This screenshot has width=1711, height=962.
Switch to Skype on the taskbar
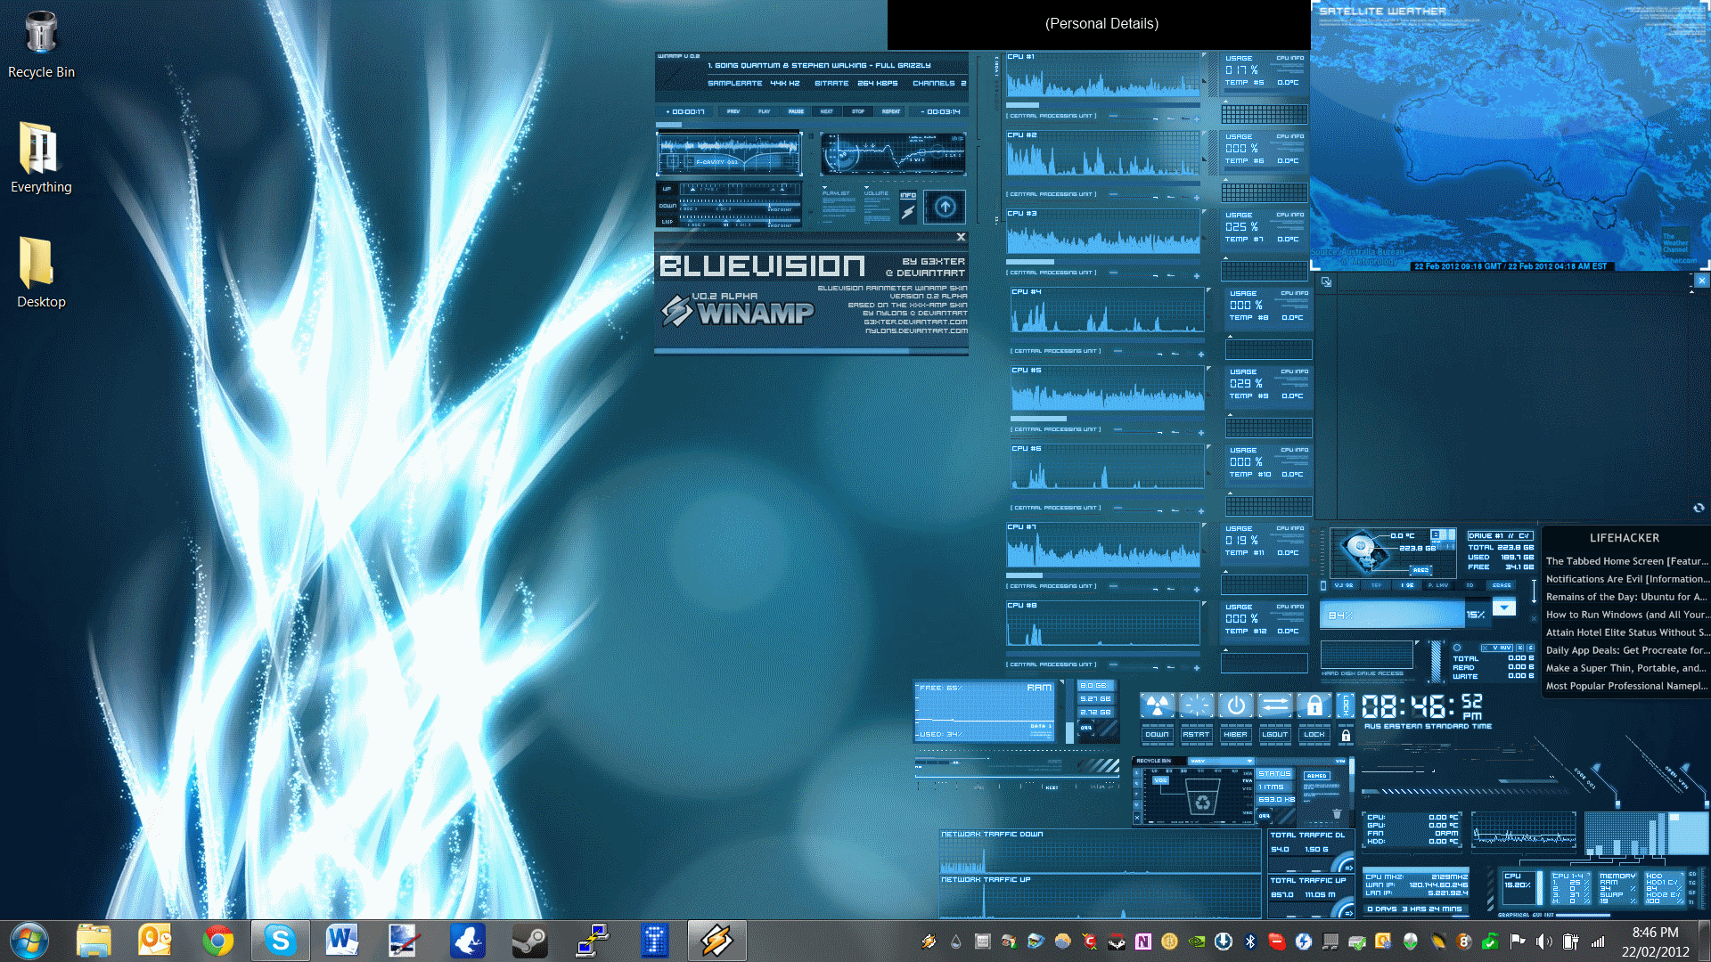280,941
